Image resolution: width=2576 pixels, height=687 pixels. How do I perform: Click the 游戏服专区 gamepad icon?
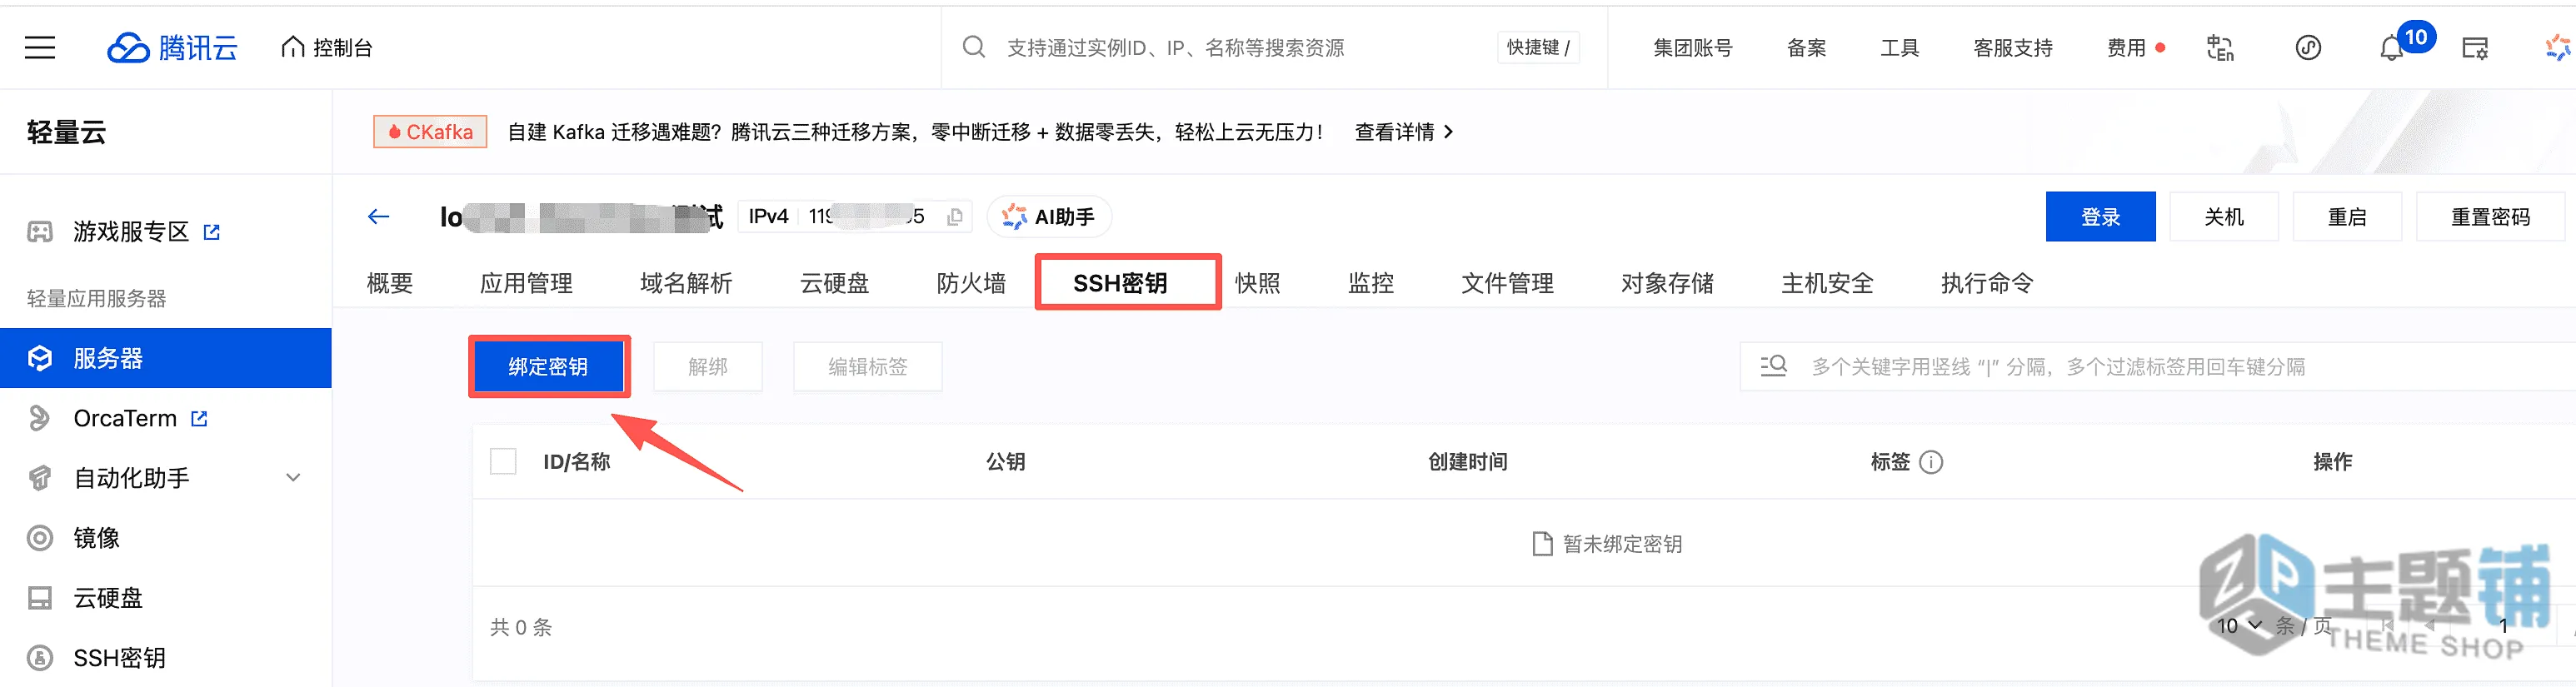[x=40, y=232]
